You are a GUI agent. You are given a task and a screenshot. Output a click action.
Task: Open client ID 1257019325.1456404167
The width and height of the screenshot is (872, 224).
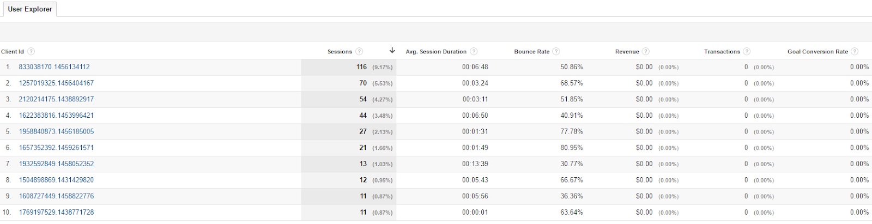coord(56,83)
